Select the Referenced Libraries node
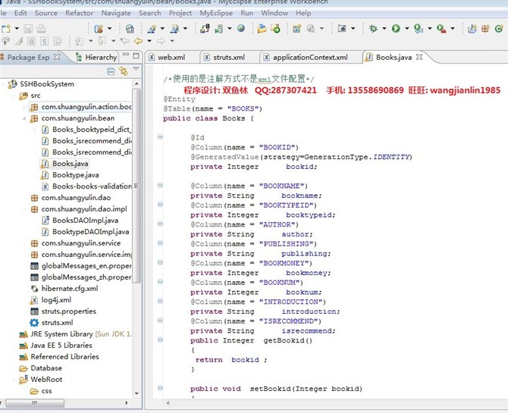Image resolution: width=508 pixels, height=413 pixels. click(64, 356)
